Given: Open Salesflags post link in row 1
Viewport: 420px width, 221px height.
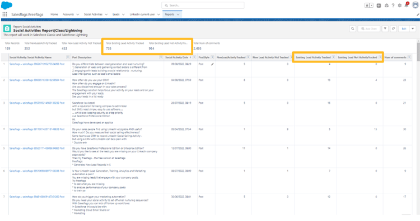Looking at the screenshot, I should coord(37,64).
